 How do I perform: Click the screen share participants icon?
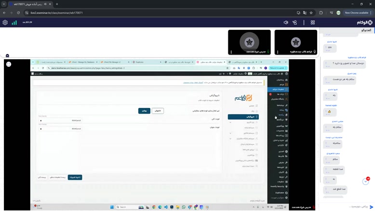pos(295,23)
